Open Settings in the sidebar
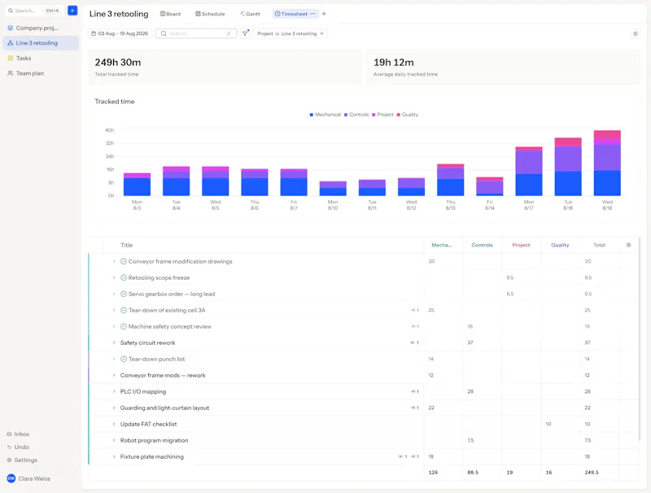 point(22,460)
